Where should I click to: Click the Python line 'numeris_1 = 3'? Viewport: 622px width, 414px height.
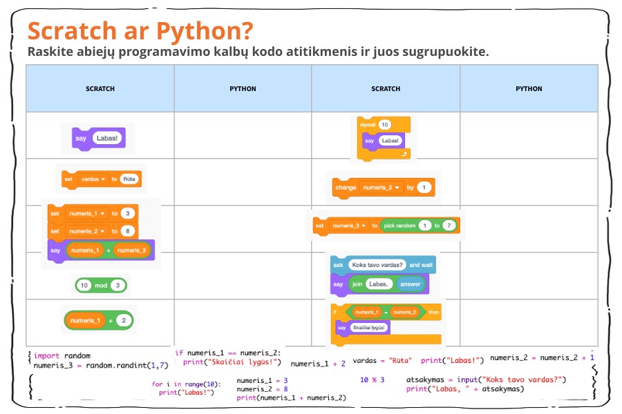262,381
